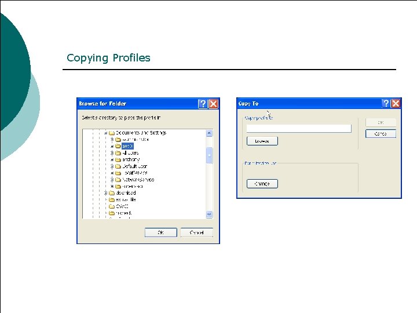The height and width of the screenshot is (313, 417).
Task: Select the NetworkService folder label
Action: (x=138, y=180)
